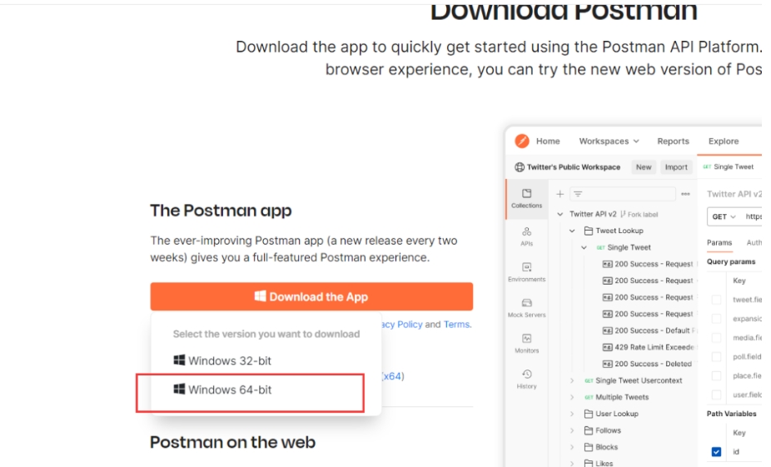This screenshot has width=771, height=467.
Task: Collapse the Twitter API v2 collection
Action: point(560,214)
